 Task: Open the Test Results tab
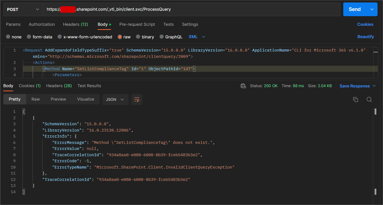pos(89,86)
